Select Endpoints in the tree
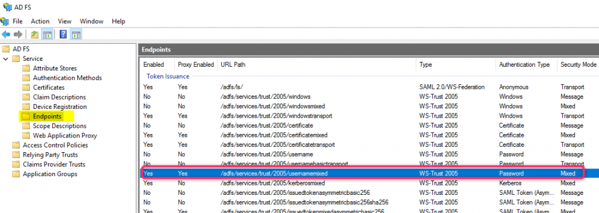Image resolution: width=599 pixels, height=213 pixels. 47,116
